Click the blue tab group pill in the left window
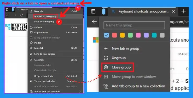193x98 pixels. tap(13, 10)
